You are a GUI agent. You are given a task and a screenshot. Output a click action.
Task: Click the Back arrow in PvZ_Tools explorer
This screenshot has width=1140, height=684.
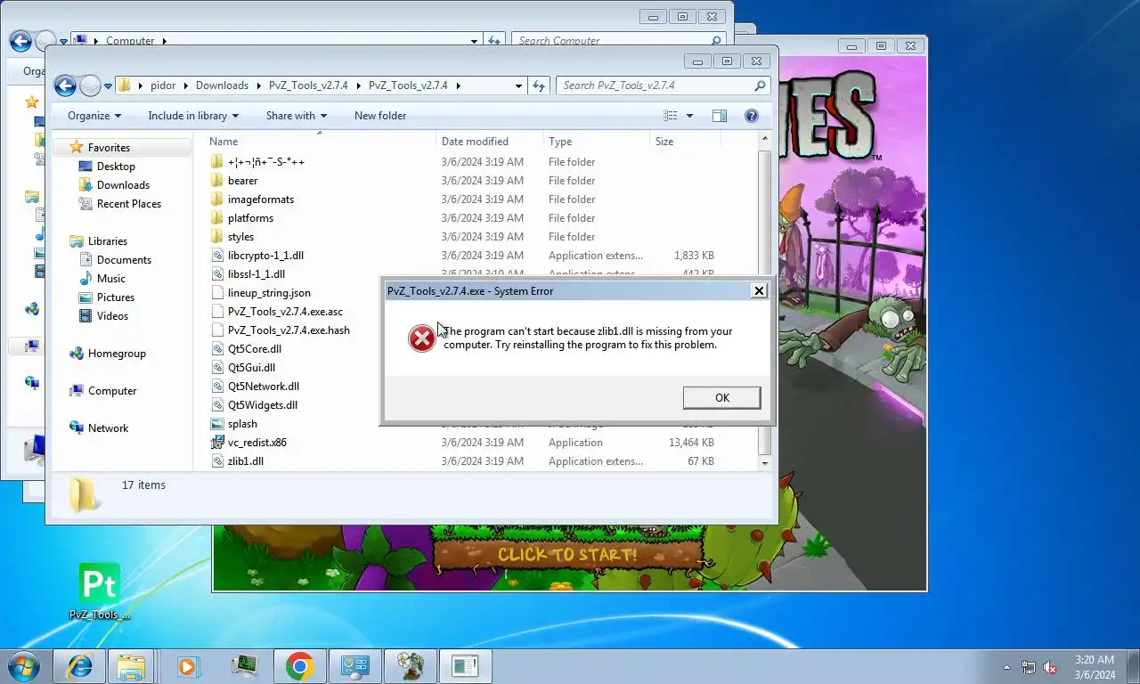pyautogui.click(x=65, y=85)
